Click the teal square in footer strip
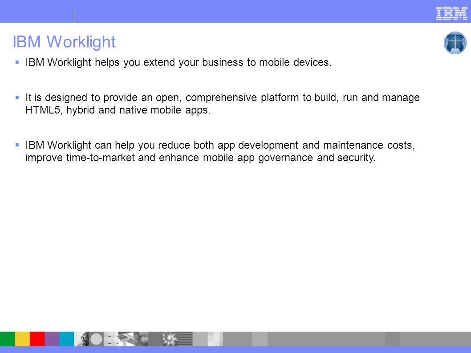 pos(67,339)
